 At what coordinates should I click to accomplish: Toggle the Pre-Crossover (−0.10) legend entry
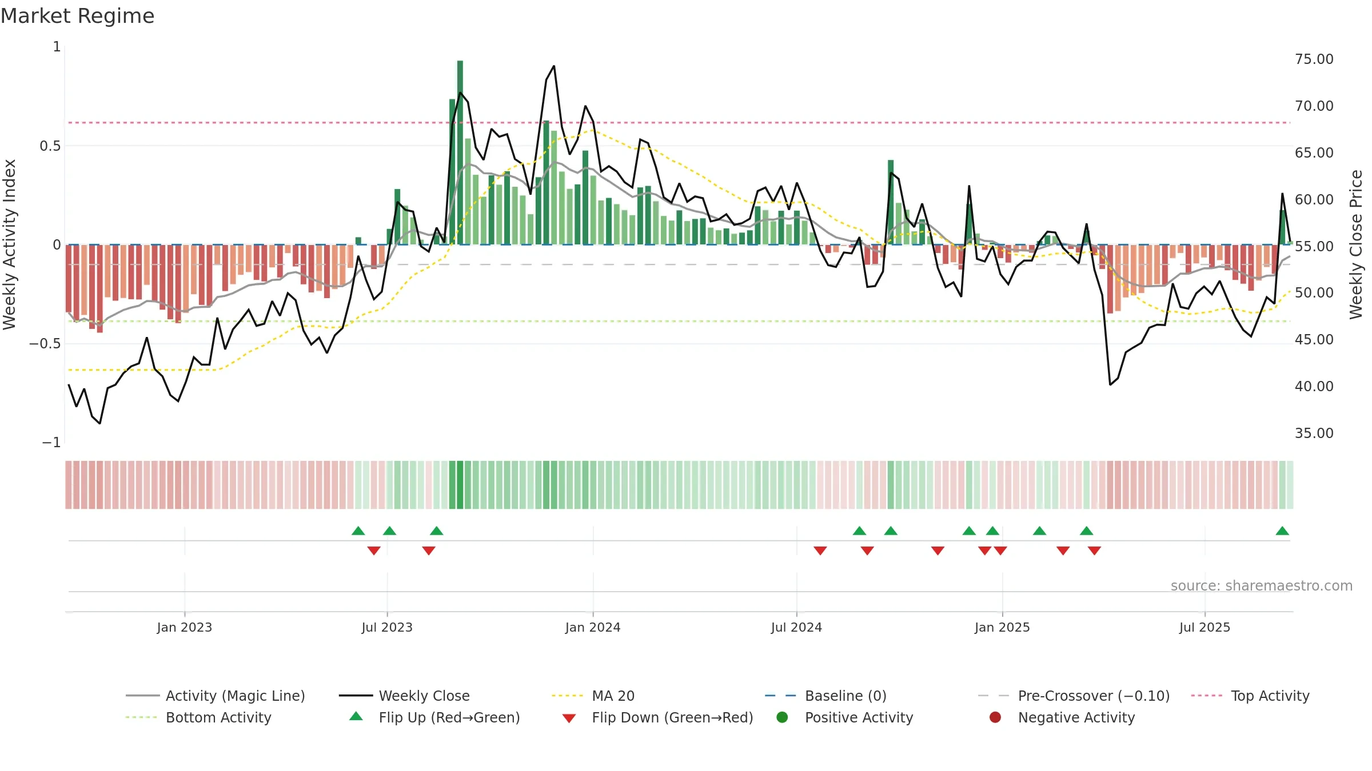[1074, 696]
